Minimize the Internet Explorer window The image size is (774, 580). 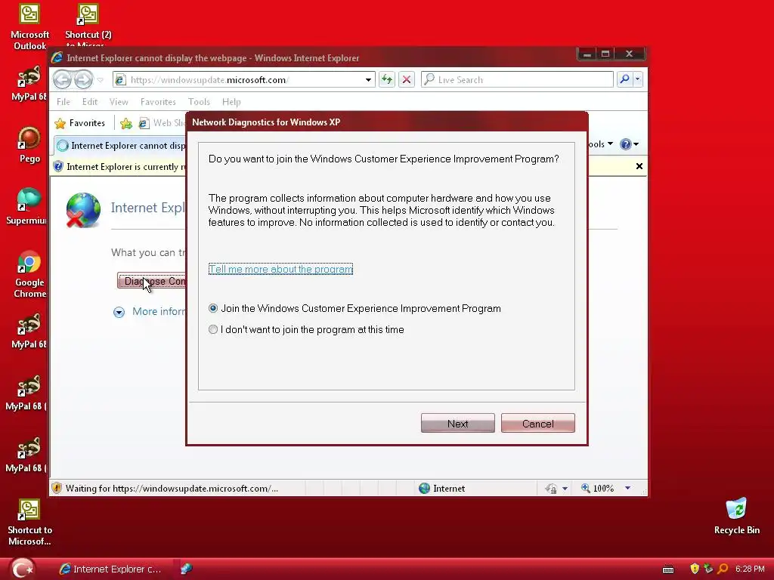point(587,54)
